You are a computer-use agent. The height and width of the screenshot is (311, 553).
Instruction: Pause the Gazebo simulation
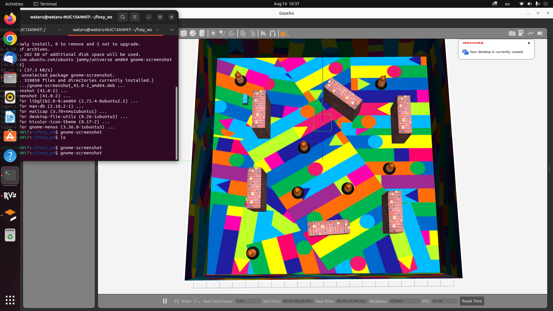165,301
